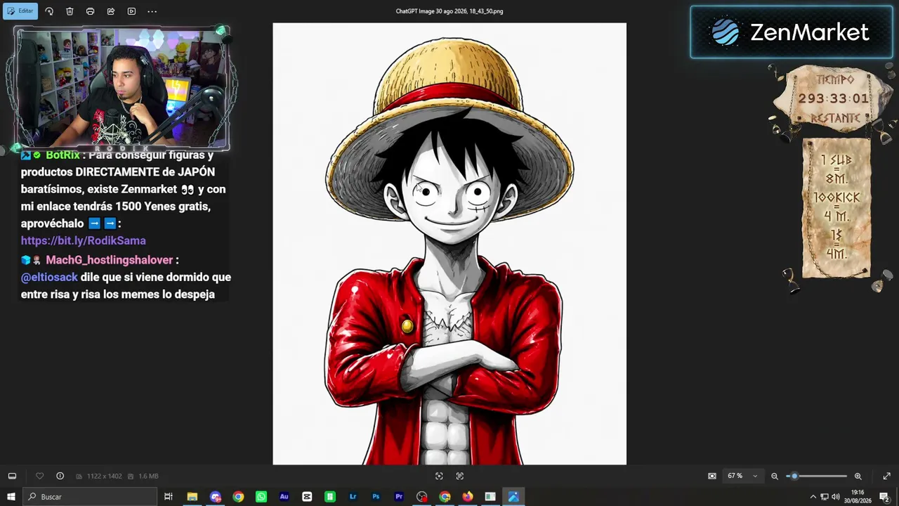Open Adobe Premiere Pro from the taskbar
The width and height of the screenshot is (899, 506).
point(399,497)
